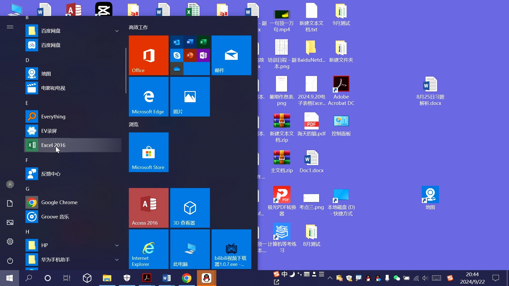
Task: Expand the 华为手机助手 folder
Action: click(117, 260)
